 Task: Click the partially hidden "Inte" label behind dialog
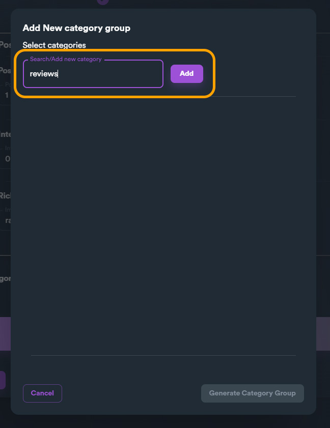click(5, 134)
